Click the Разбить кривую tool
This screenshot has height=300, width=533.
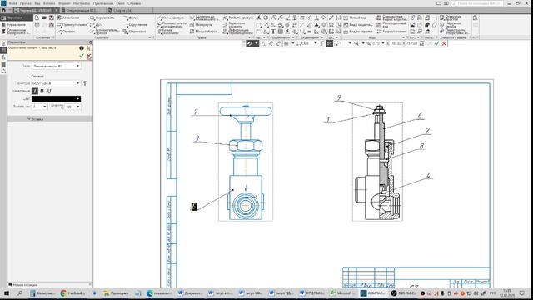pyautogui.click(x=238, y=17)
